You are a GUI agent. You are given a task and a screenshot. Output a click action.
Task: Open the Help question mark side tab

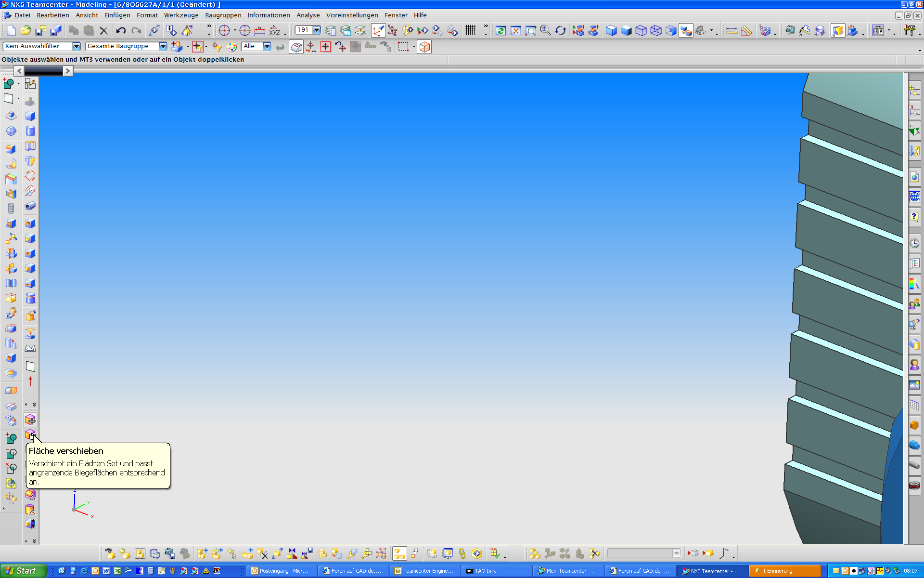[x=914, y=217]
